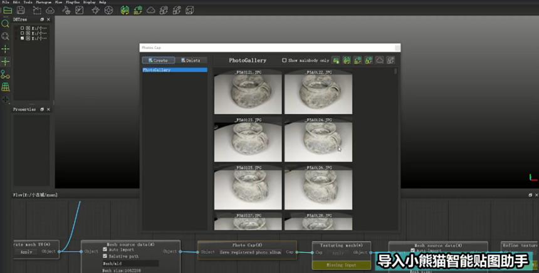The width and height of the screenshot is (539, 273).
Task: Enable Show mainbody only checkbox
Action: coord(285,60)
